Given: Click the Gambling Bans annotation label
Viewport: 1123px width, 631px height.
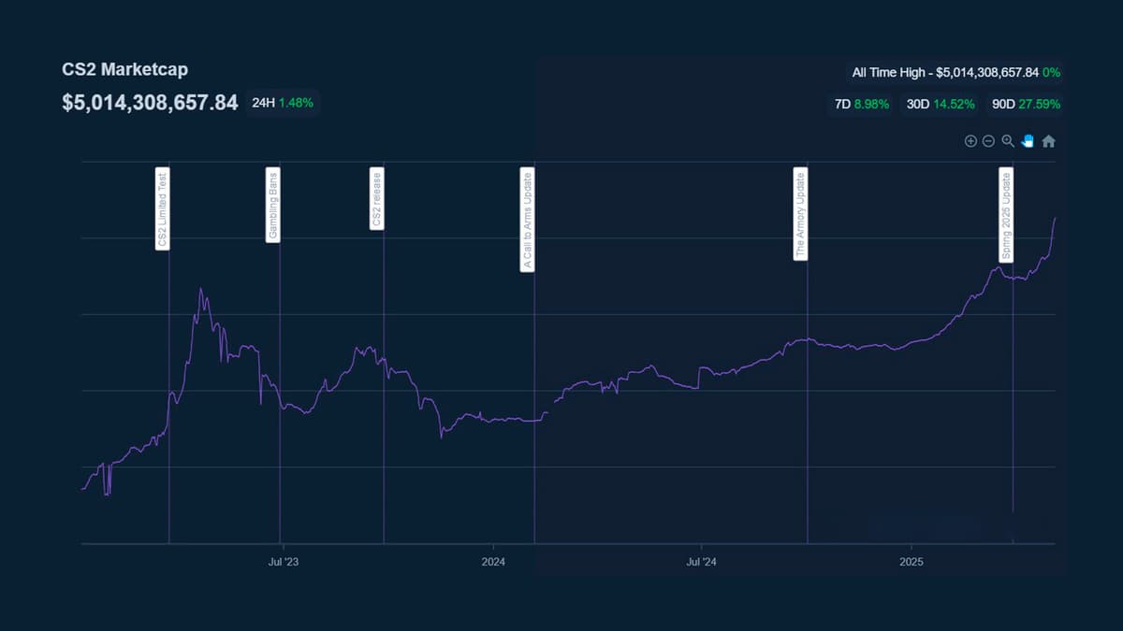Looking at the screenshot, I should (x=273, y=206).
